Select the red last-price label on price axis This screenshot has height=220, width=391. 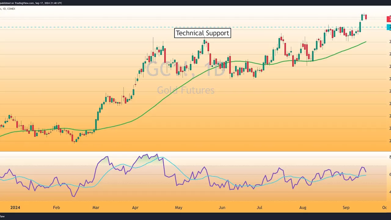pos(389,19)
